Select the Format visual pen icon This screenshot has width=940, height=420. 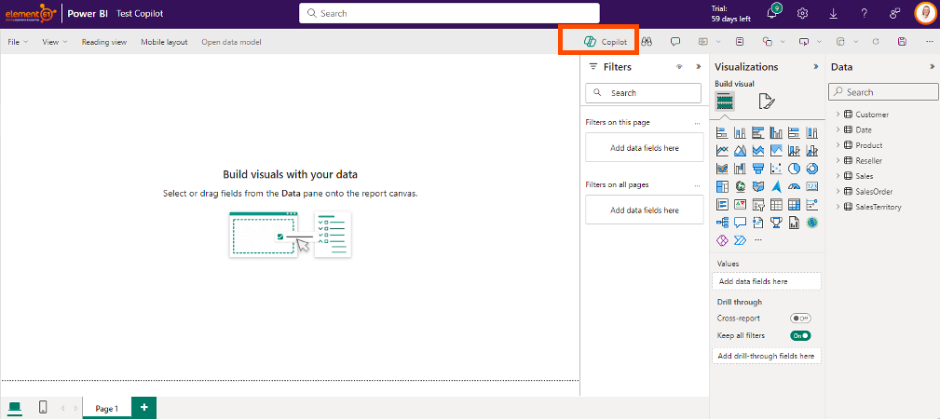pyautogui.click(x=766, y=102)
